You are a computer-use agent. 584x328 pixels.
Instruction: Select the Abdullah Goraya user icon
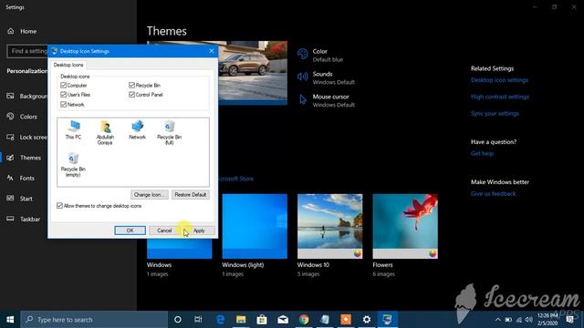[105, 133]
